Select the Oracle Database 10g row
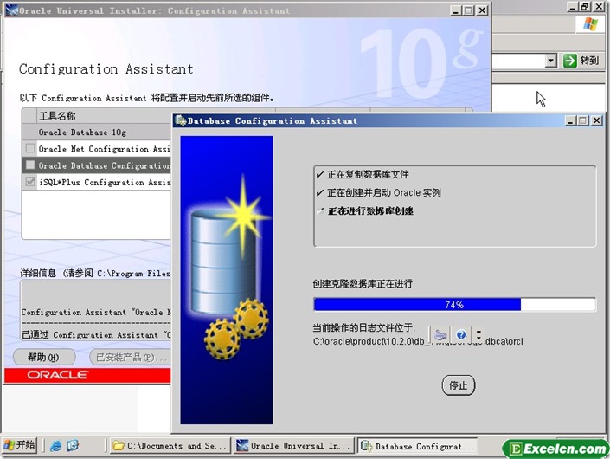The height and width of the screenshot is (459, 610). [x=97, y=132]
